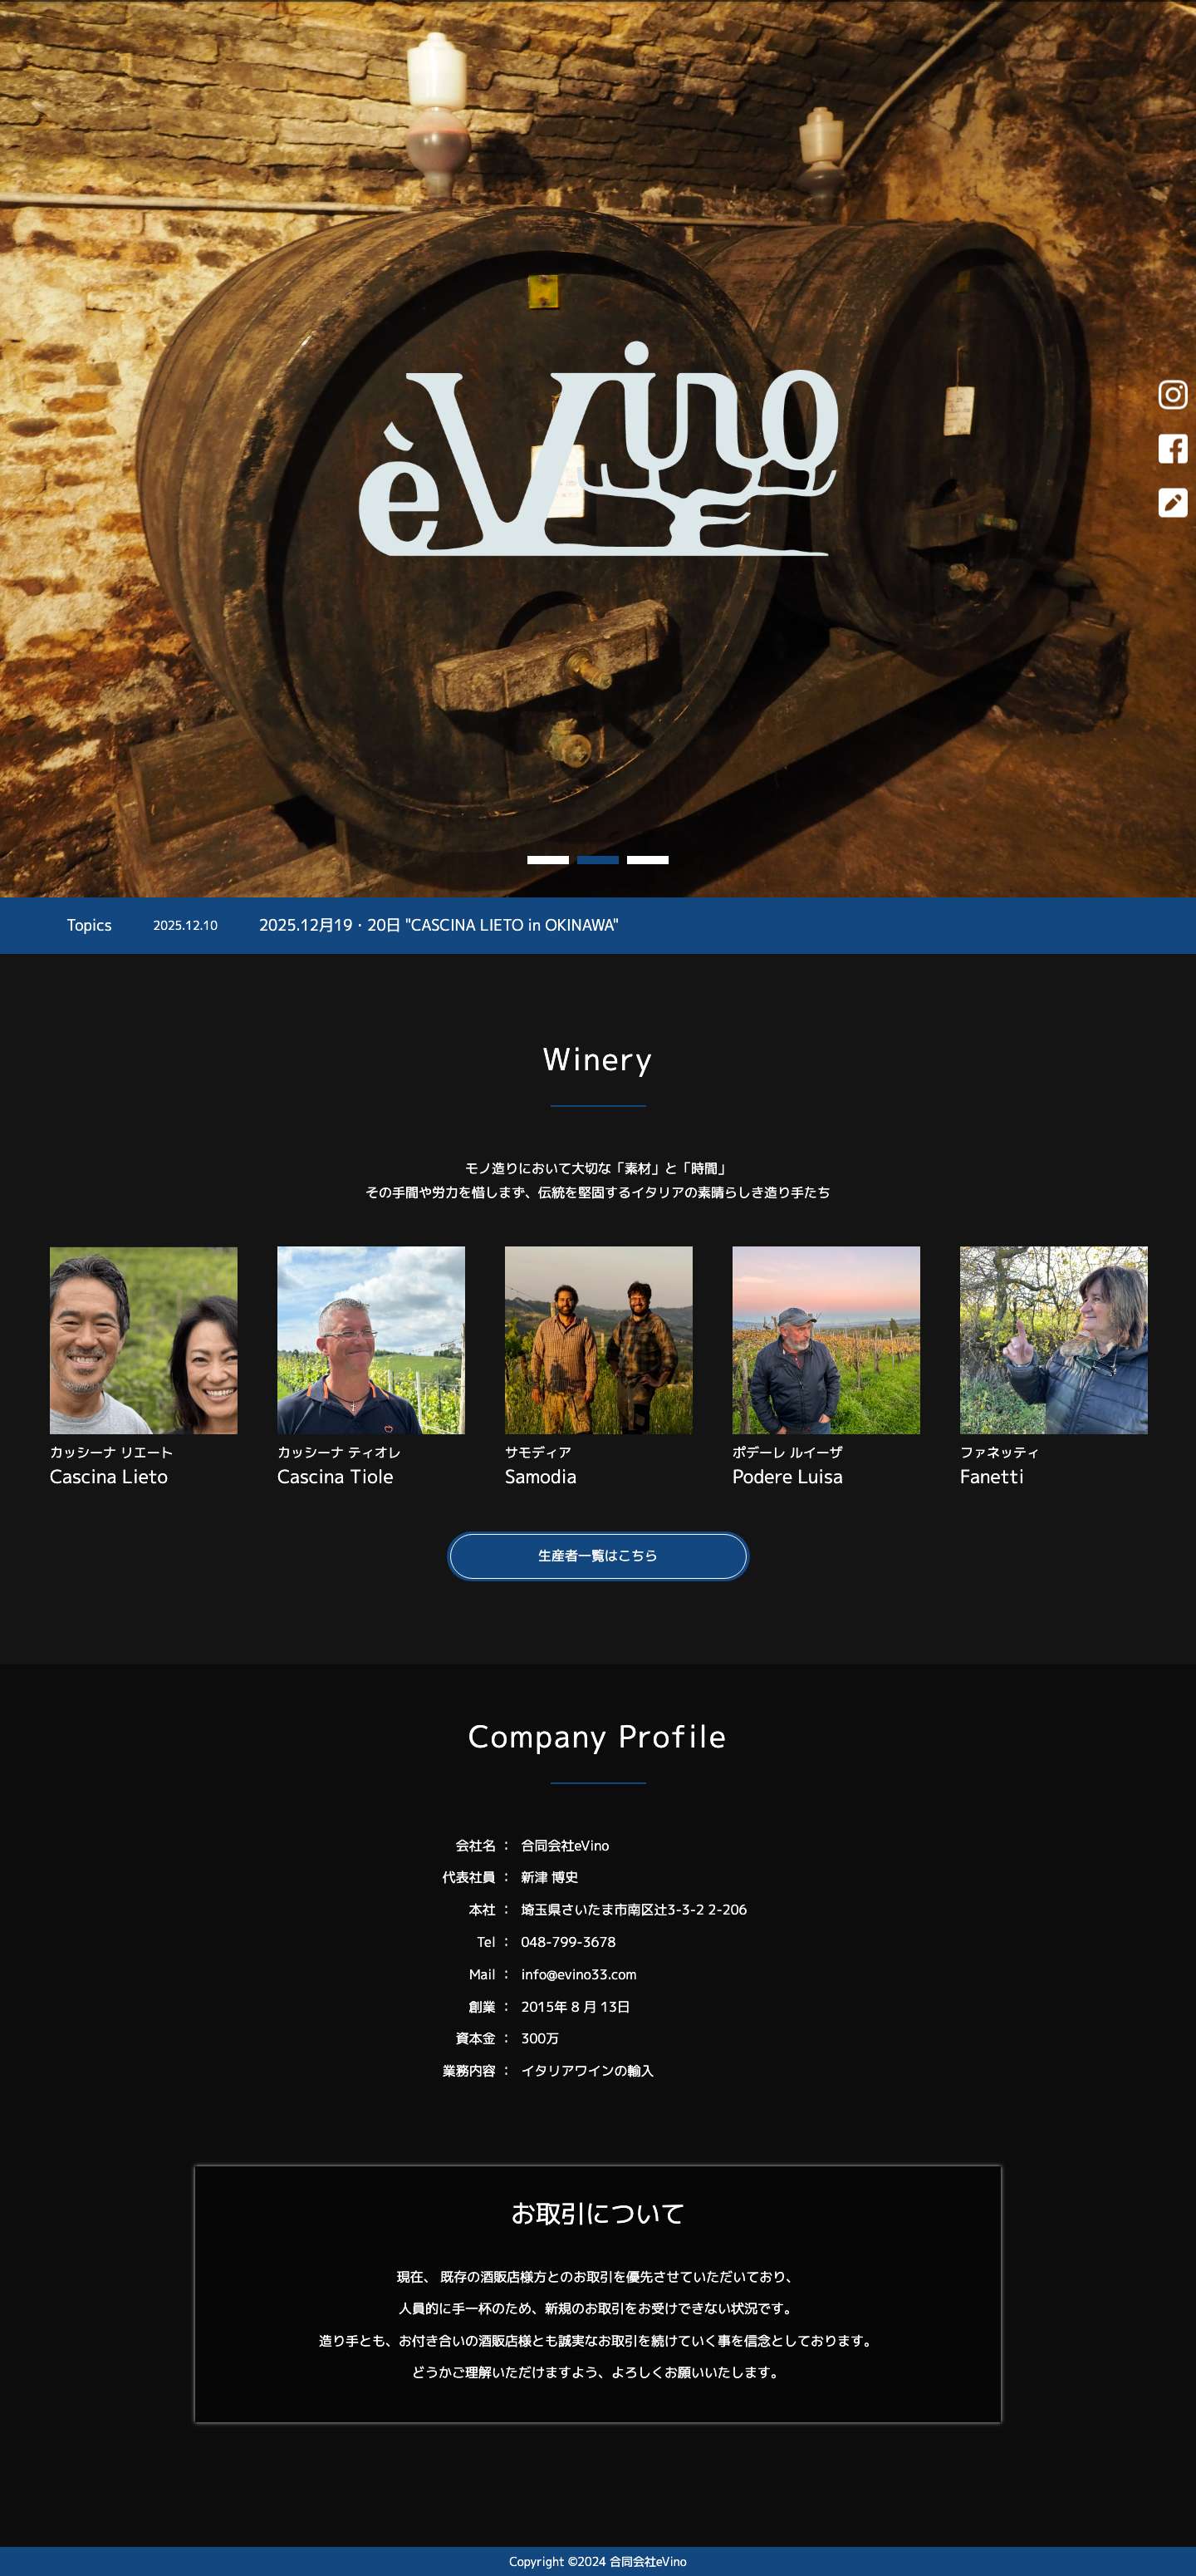Click the Winery section heading
The width and height of the screenshot is (1196, 2576).
coord(597,1059)
